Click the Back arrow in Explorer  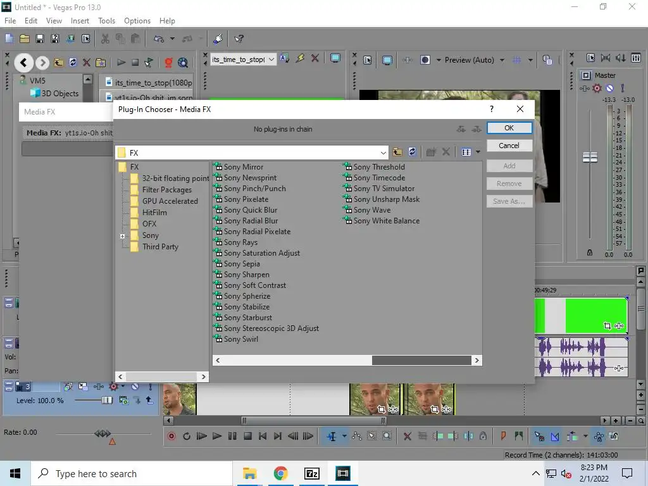[24, 63]
